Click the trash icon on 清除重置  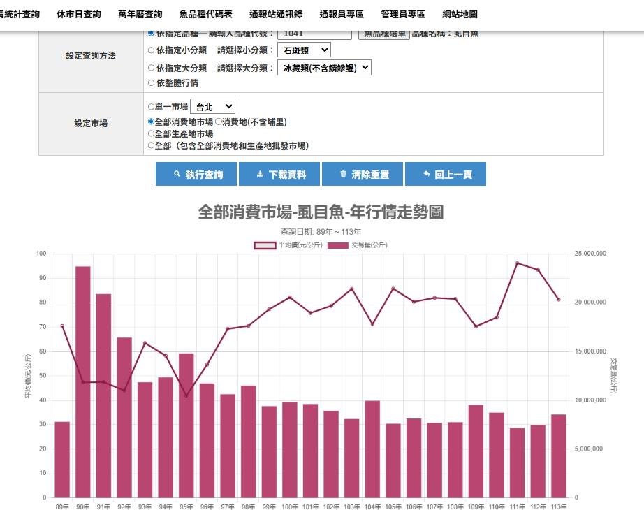coord(343,175)
